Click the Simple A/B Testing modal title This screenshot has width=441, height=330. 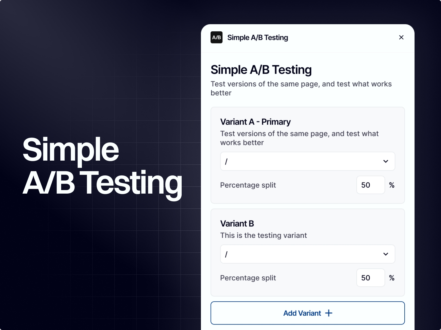(261, 70)
